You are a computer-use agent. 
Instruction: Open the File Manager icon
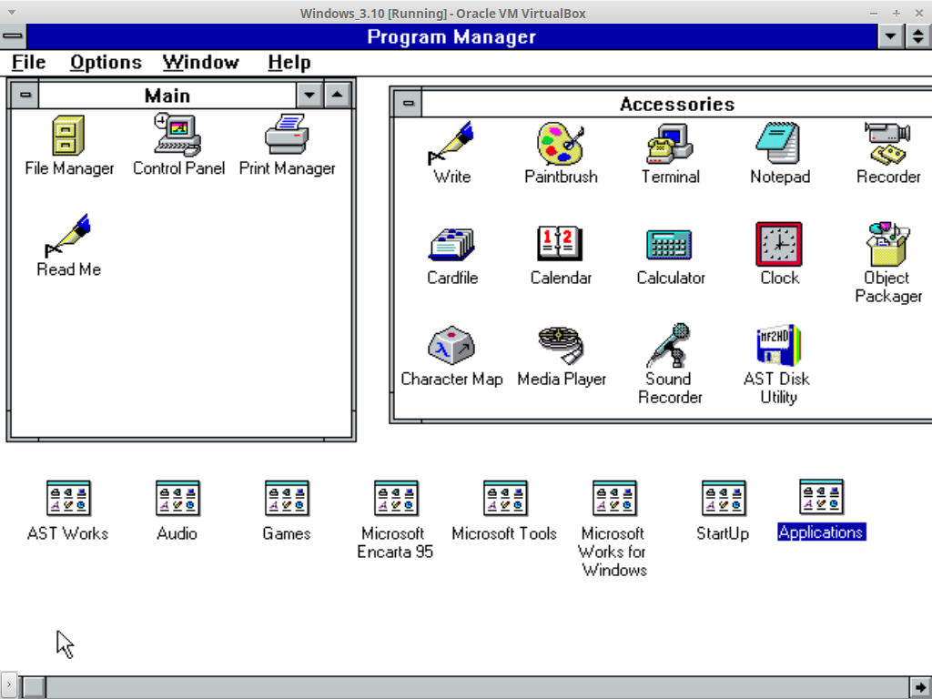69,137
